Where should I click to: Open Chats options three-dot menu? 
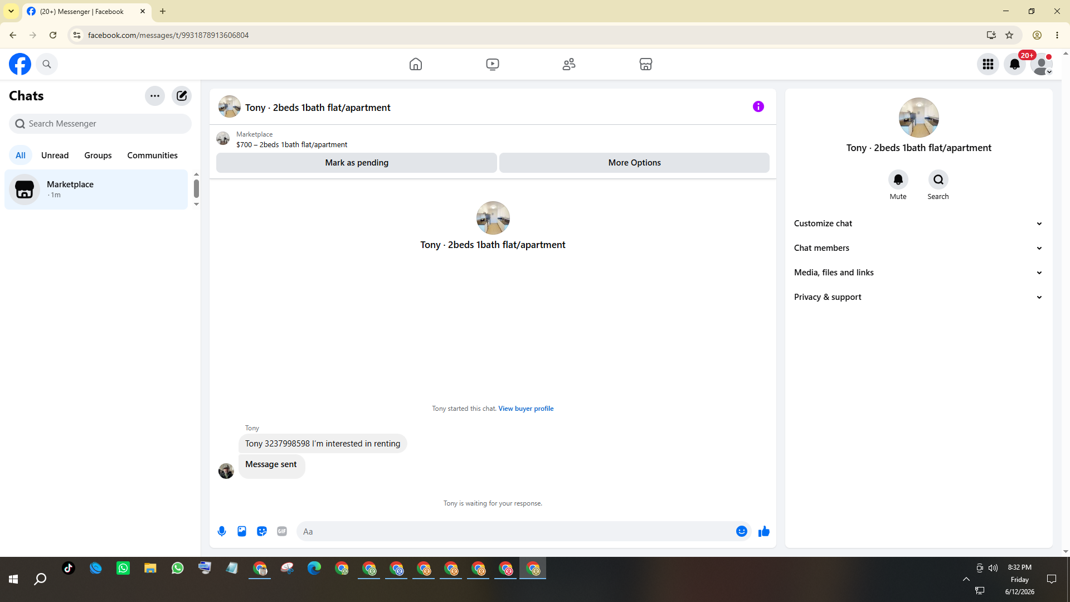[x=155, y=96]
